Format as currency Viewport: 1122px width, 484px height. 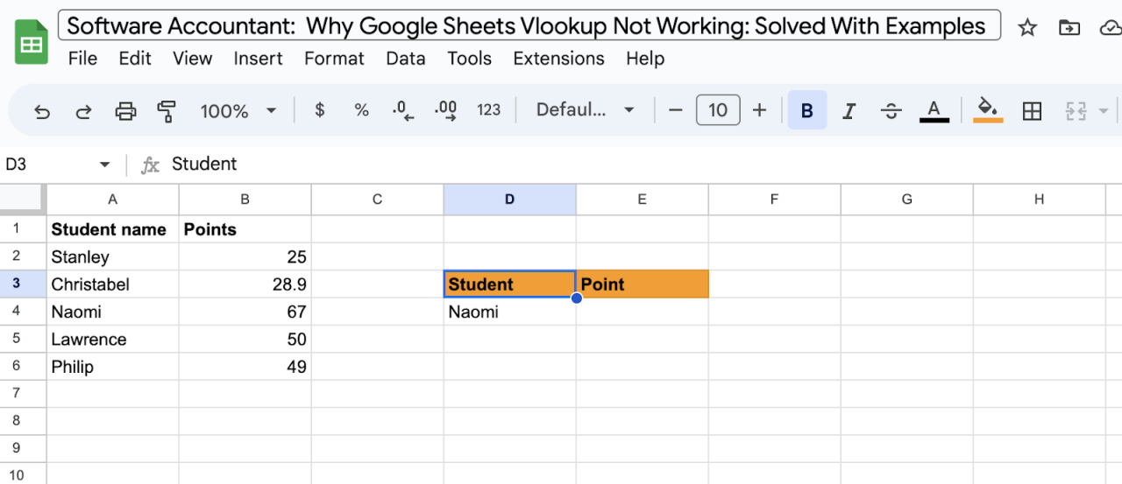(320, 110)
